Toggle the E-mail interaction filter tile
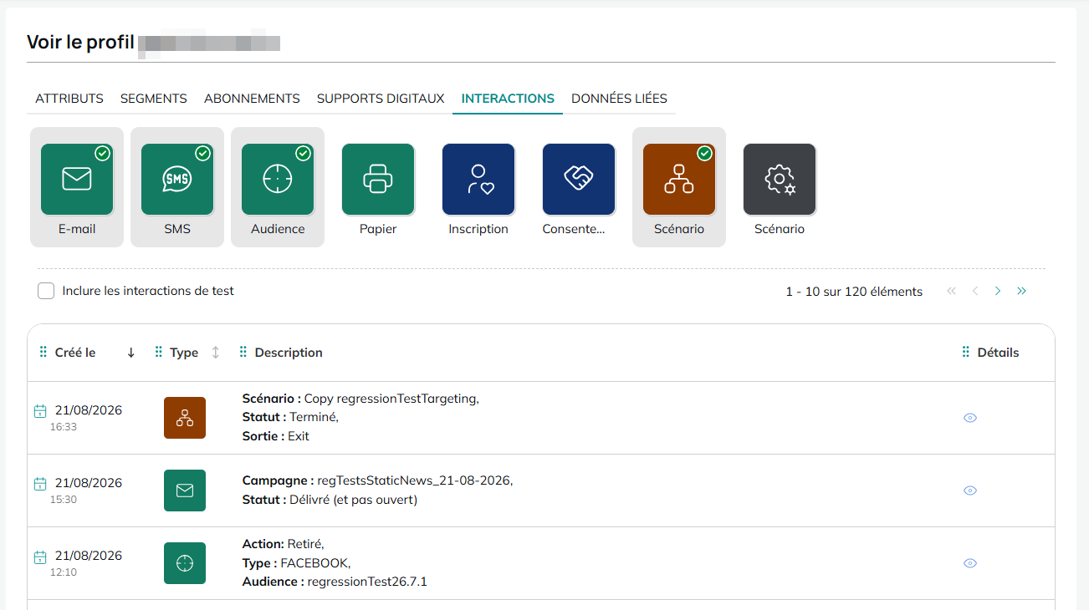This screenshot has height=610, width=1089. [x=77, y=187]
